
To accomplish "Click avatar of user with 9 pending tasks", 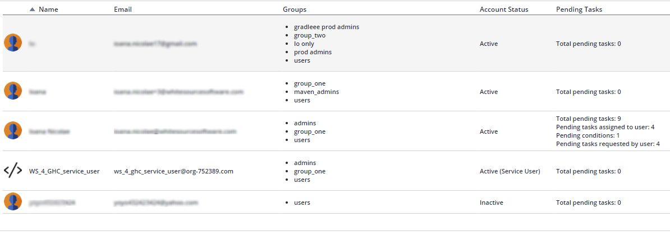I will tap(13, 131).
